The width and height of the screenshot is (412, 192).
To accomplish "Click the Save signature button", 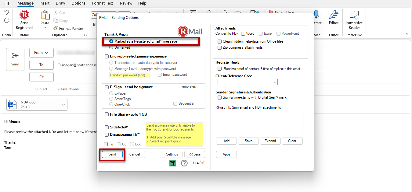I will tap(248, 141).
